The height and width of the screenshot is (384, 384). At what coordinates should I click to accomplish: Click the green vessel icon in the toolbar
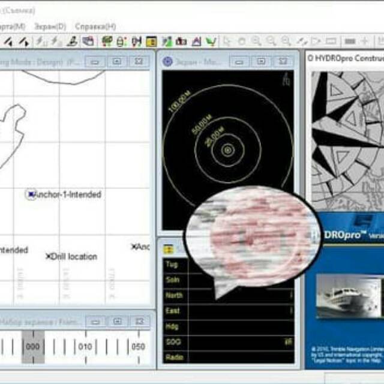pyautogui.click(x=107, y=41)
